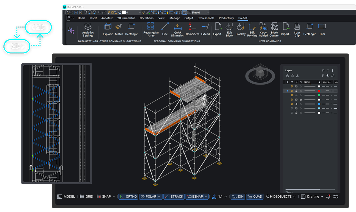Add a new layer in Layers panel

click(287, 76)
